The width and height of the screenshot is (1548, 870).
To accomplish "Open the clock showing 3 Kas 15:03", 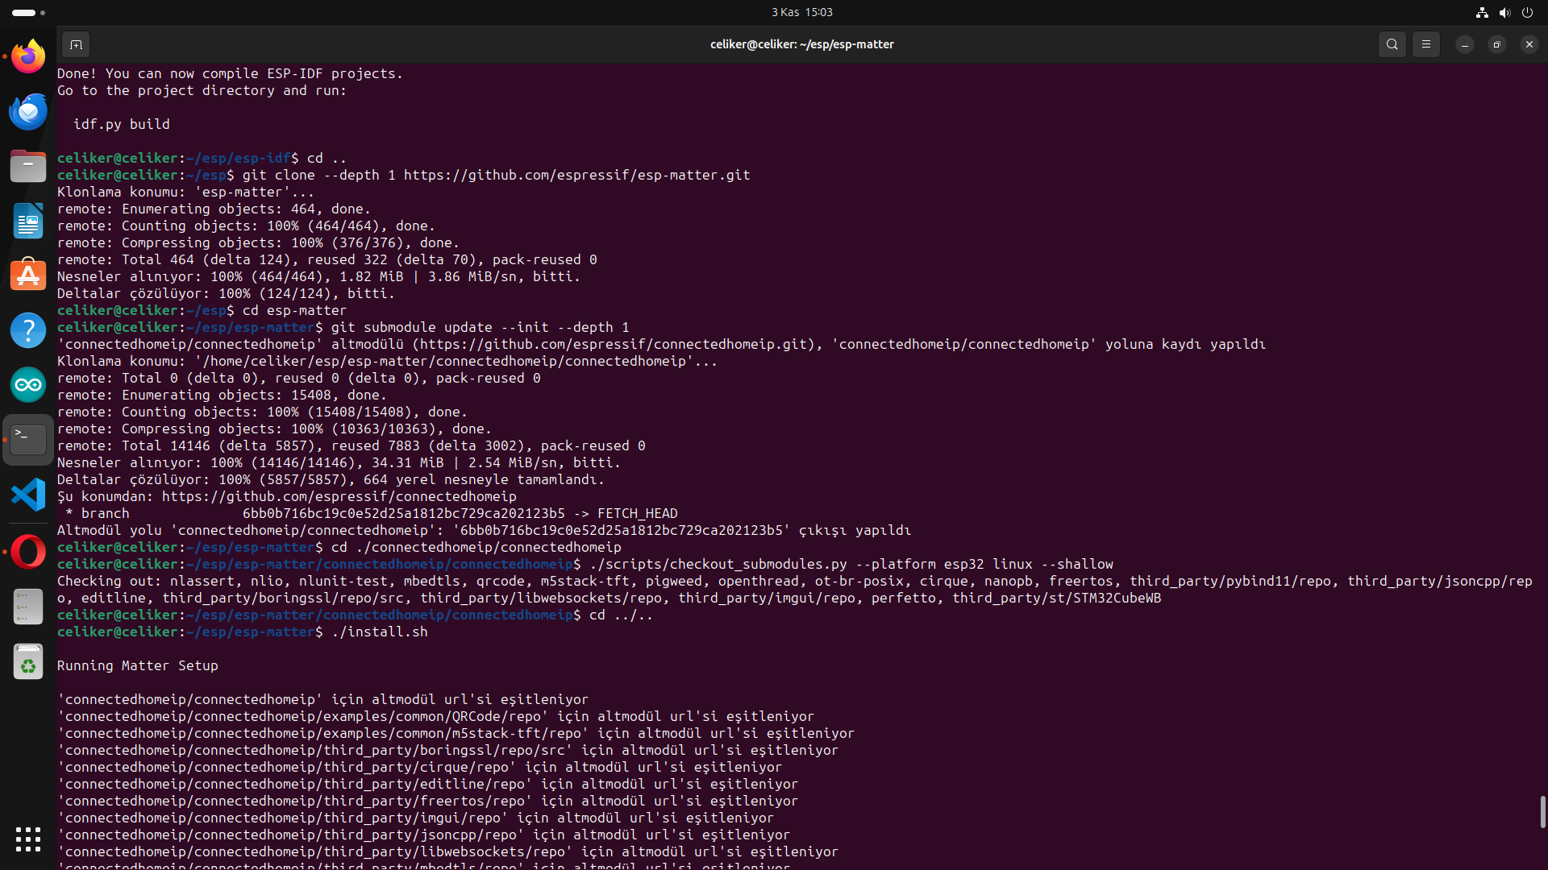I will (802, 12).
